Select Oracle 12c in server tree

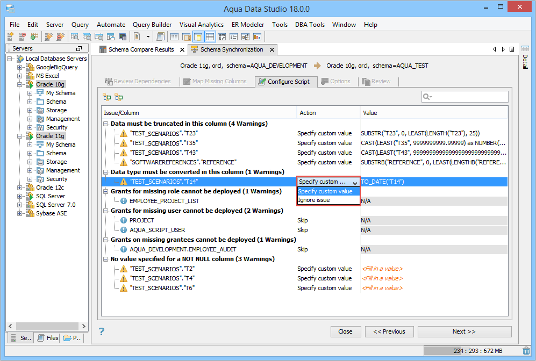coord(50,187)
